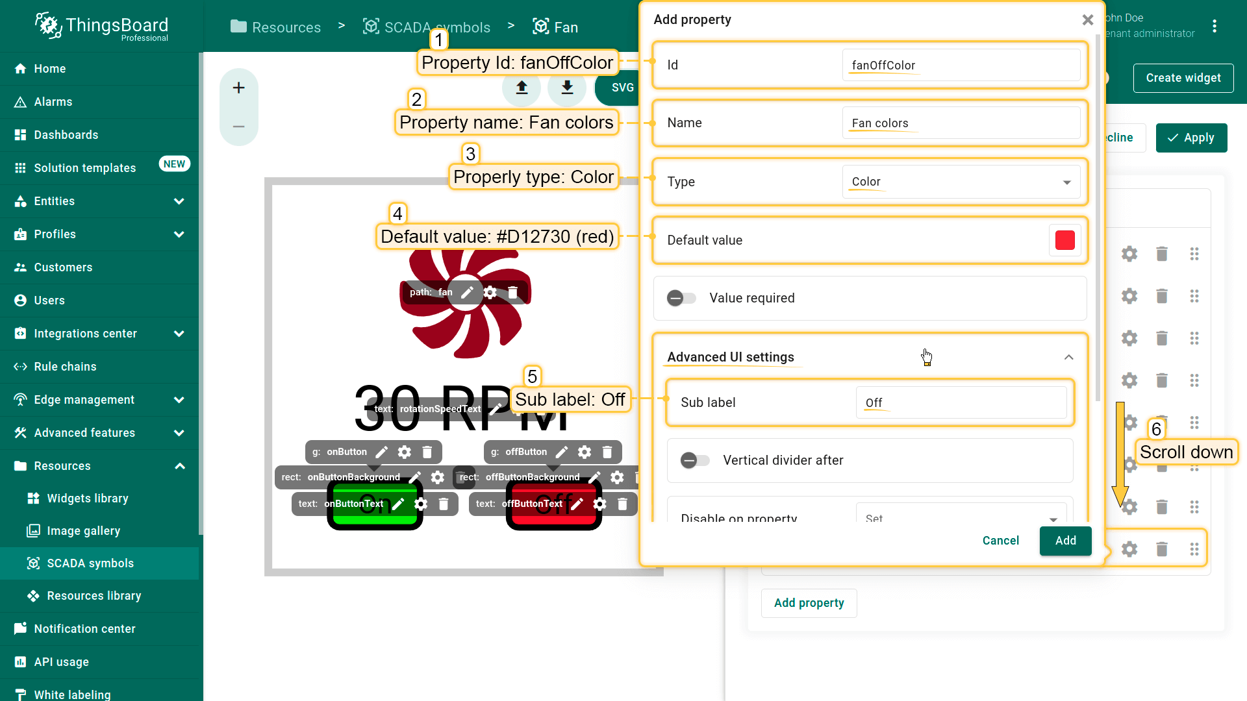
Task: Open the Type dropdown showing Color
Action: pos(961,182)
